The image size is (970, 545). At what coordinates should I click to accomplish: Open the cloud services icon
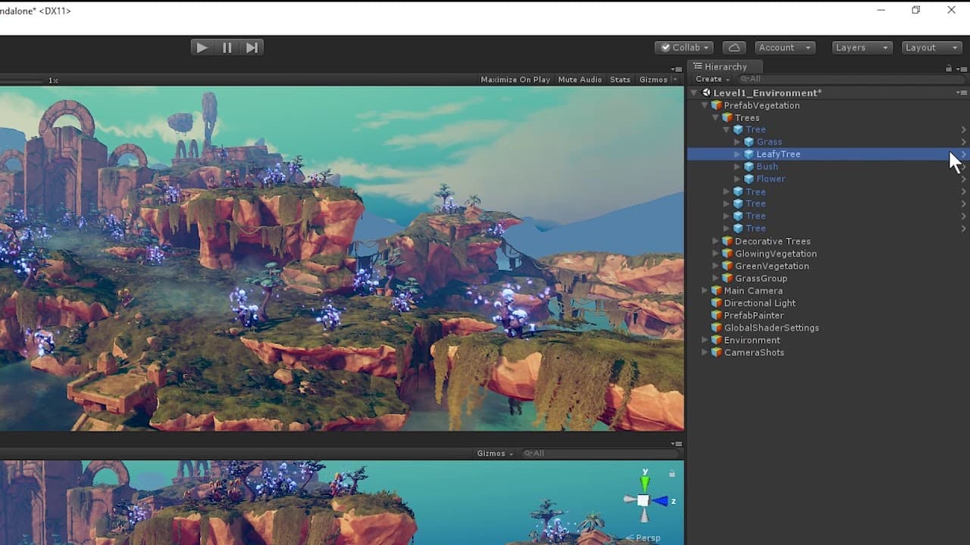[x=734, y=47]
